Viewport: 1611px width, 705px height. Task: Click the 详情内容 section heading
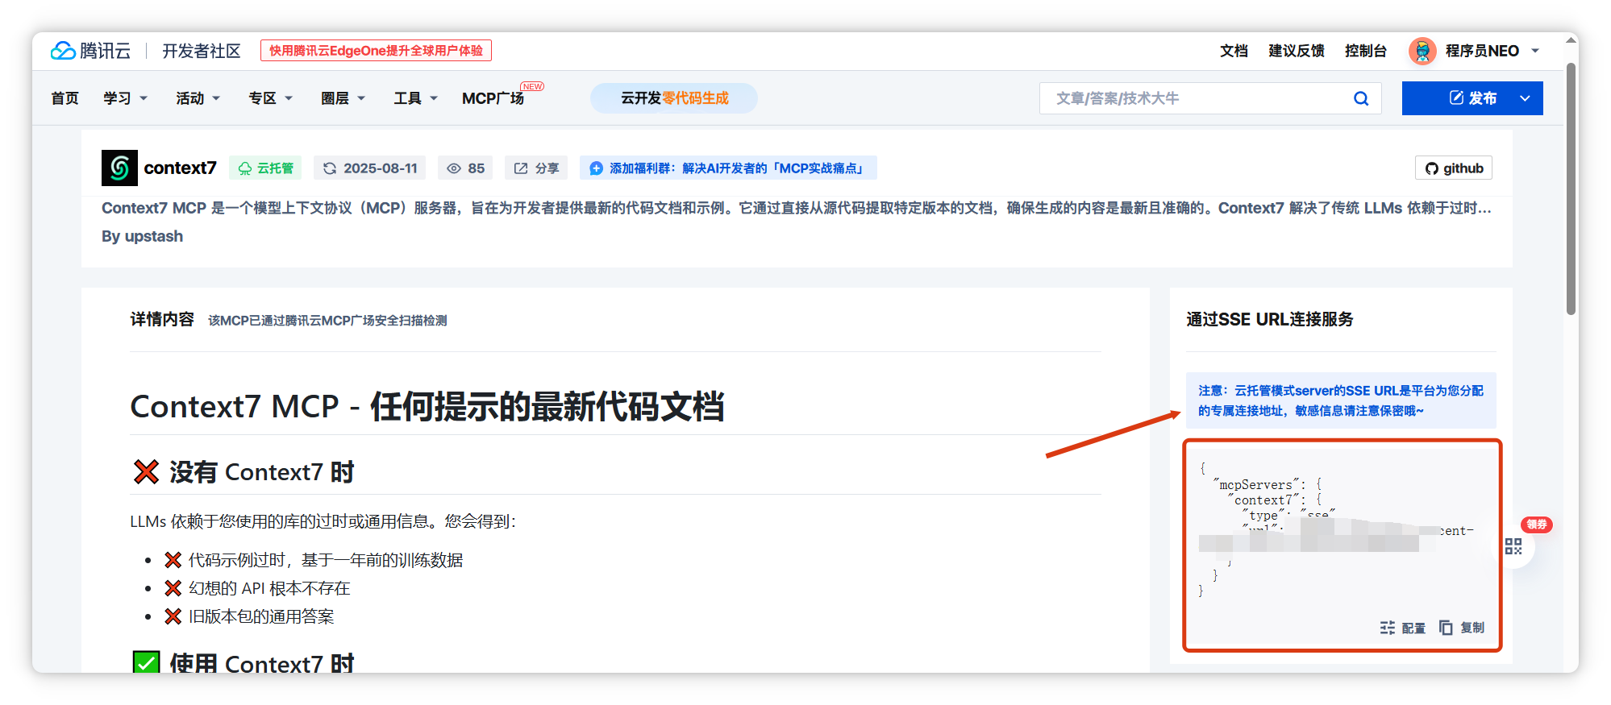point(162,320)
